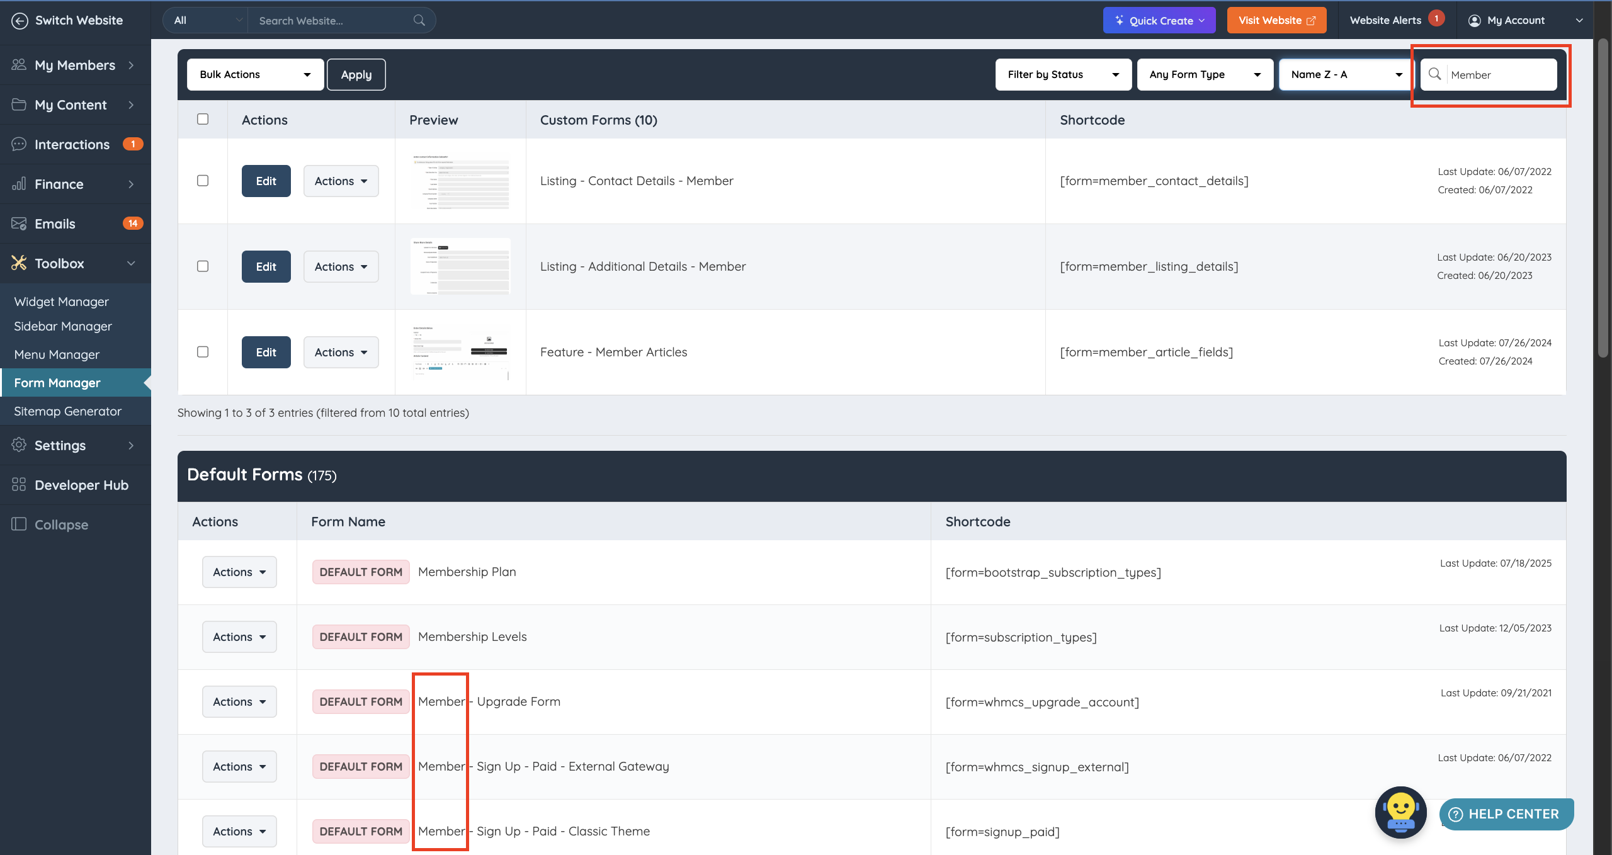Viewport: 1612px width, 855px height.
Task: Open the Filter by Status dropdown
Action: tap(1063, 74)
